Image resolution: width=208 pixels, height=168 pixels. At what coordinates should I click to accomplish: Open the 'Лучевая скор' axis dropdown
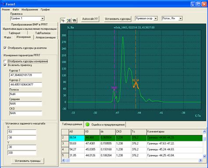156,18
